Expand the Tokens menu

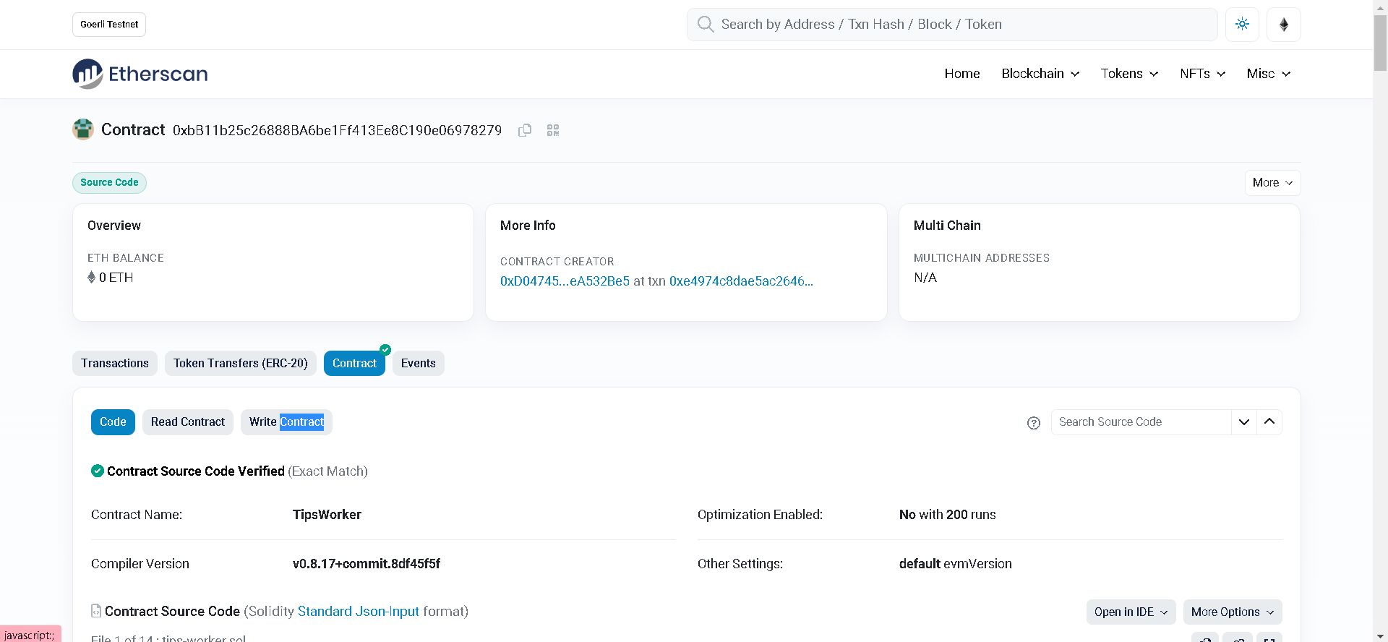1129,74
